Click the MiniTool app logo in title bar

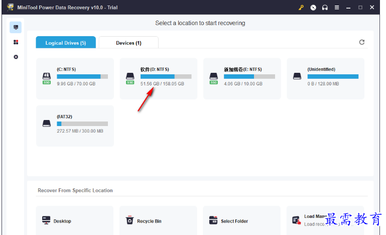click(x=11, y=8)
